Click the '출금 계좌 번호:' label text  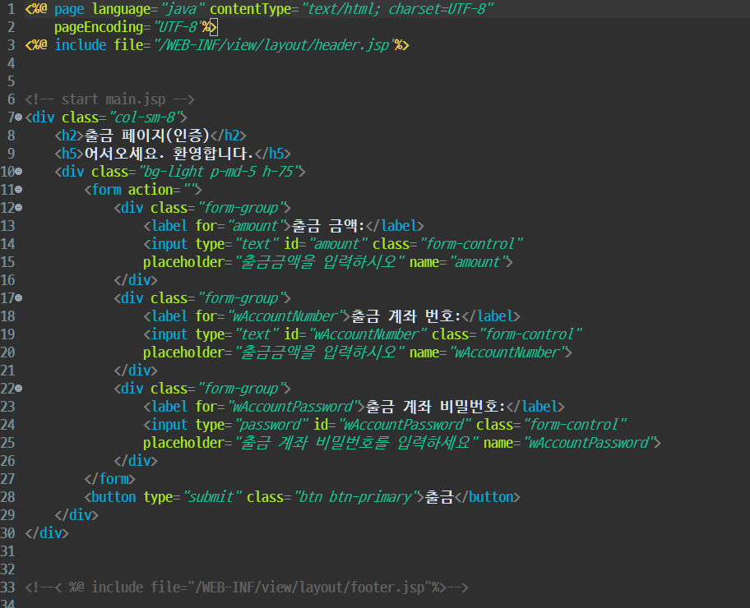pos(405,316)
